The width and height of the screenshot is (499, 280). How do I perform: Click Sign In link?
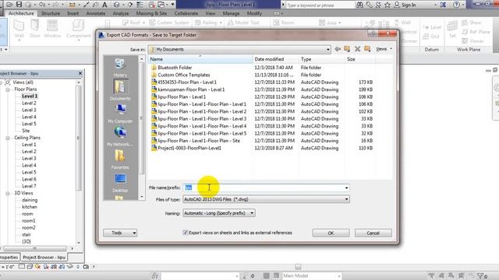[405, 5]
